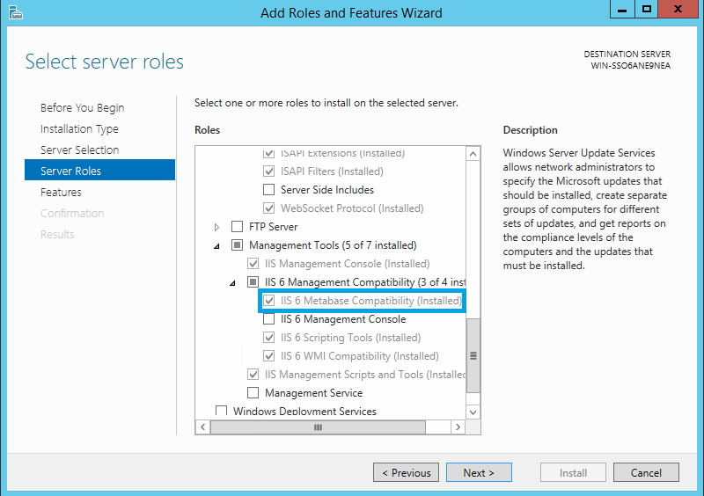Click the Previous button
This screenshot has height=496, width=704.
[x=406, y=472]
